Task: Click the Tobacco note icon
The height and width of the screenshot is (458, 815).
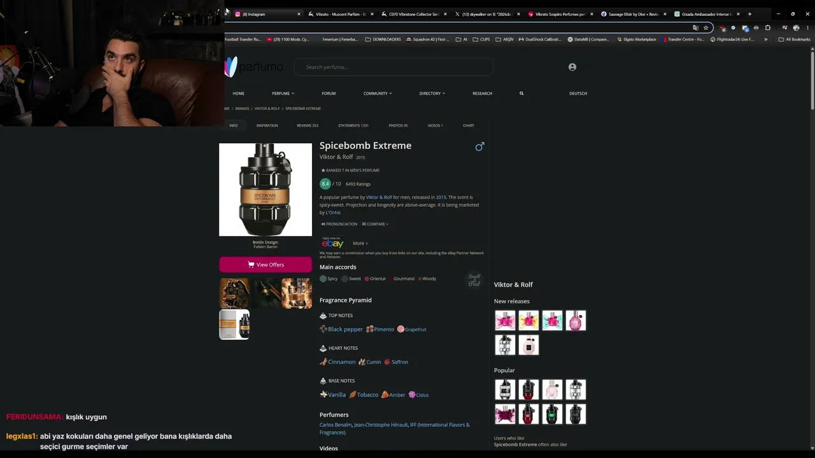Action: point(353,394)
